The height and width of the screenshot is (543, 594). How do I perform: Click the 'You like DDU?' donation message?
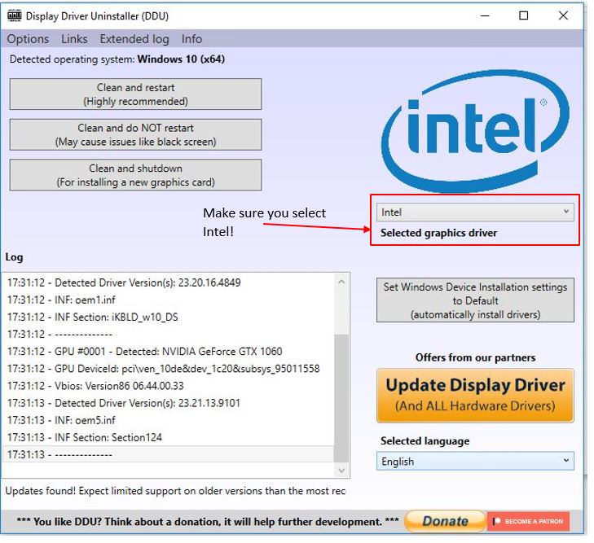tap(208, 522)
